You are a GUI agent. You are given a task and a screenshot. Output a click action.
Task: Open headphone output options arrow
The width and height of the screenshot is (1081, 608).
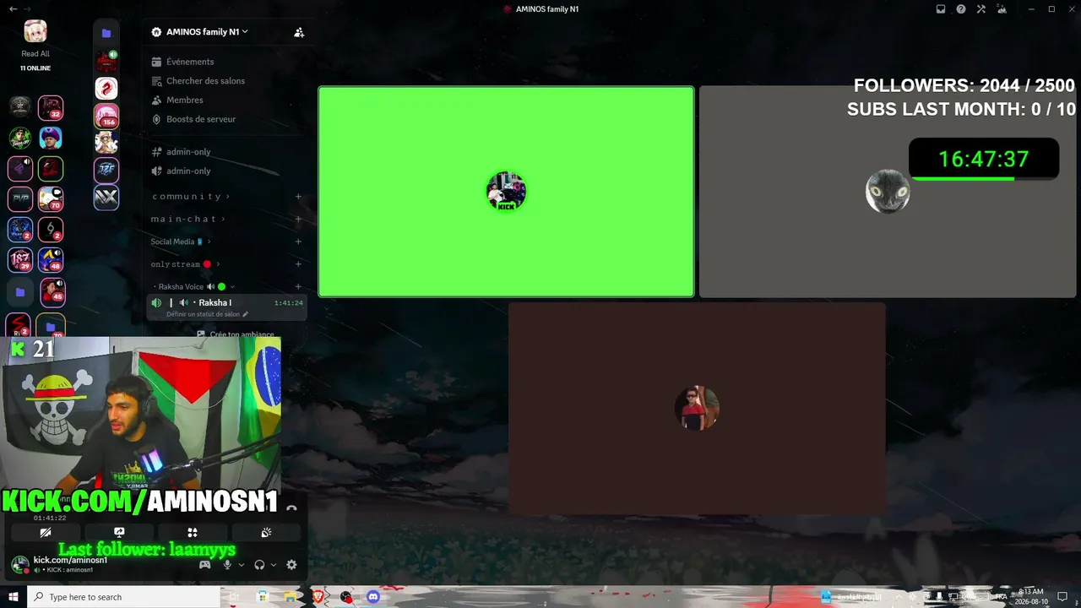pos(273,565)
